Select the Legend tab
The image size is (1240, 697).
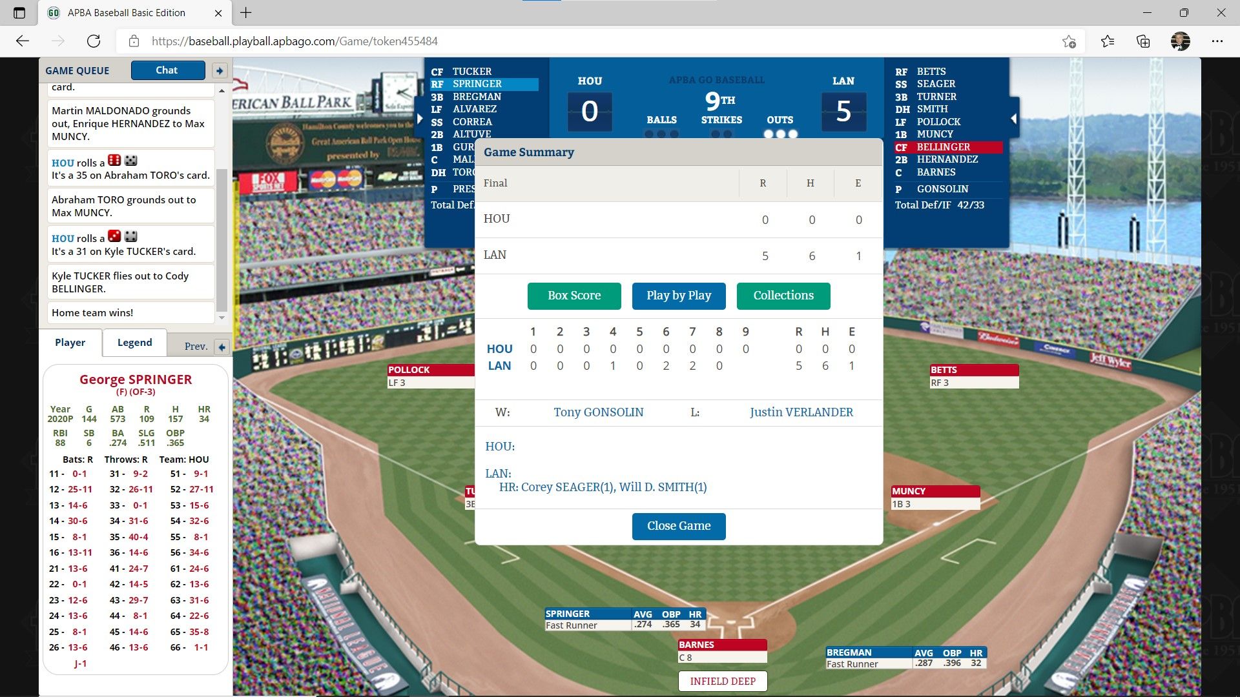134,342
